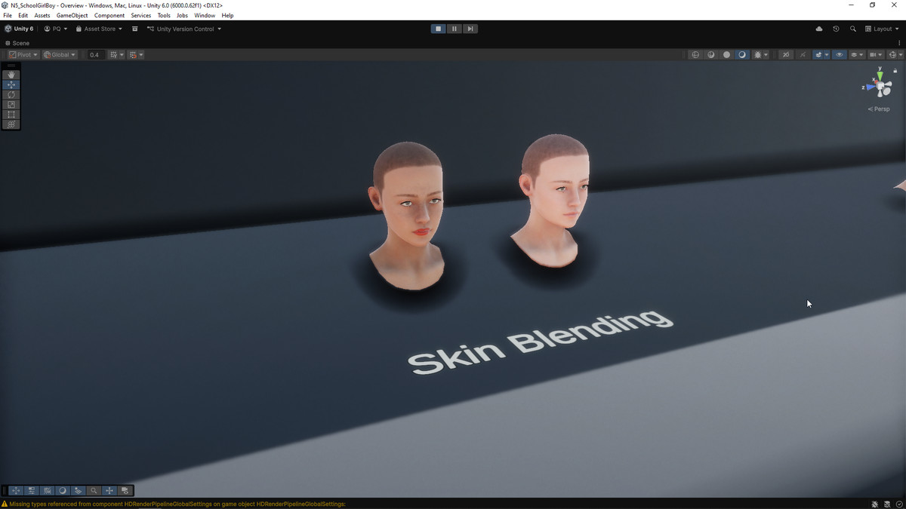Select the Scale tool
The image size is (906, 509).
11,105
